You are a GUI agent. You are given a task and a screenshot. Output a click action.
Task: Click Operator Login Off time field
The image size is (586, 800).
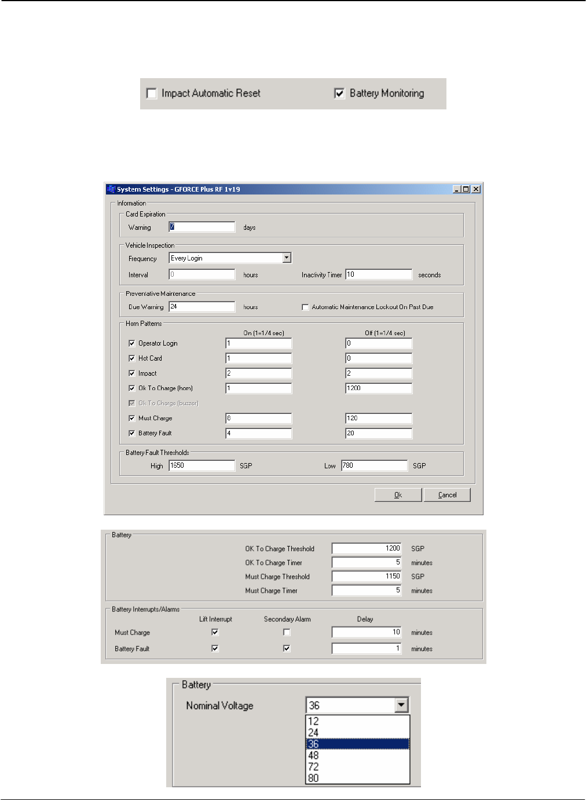click(379, 343)
